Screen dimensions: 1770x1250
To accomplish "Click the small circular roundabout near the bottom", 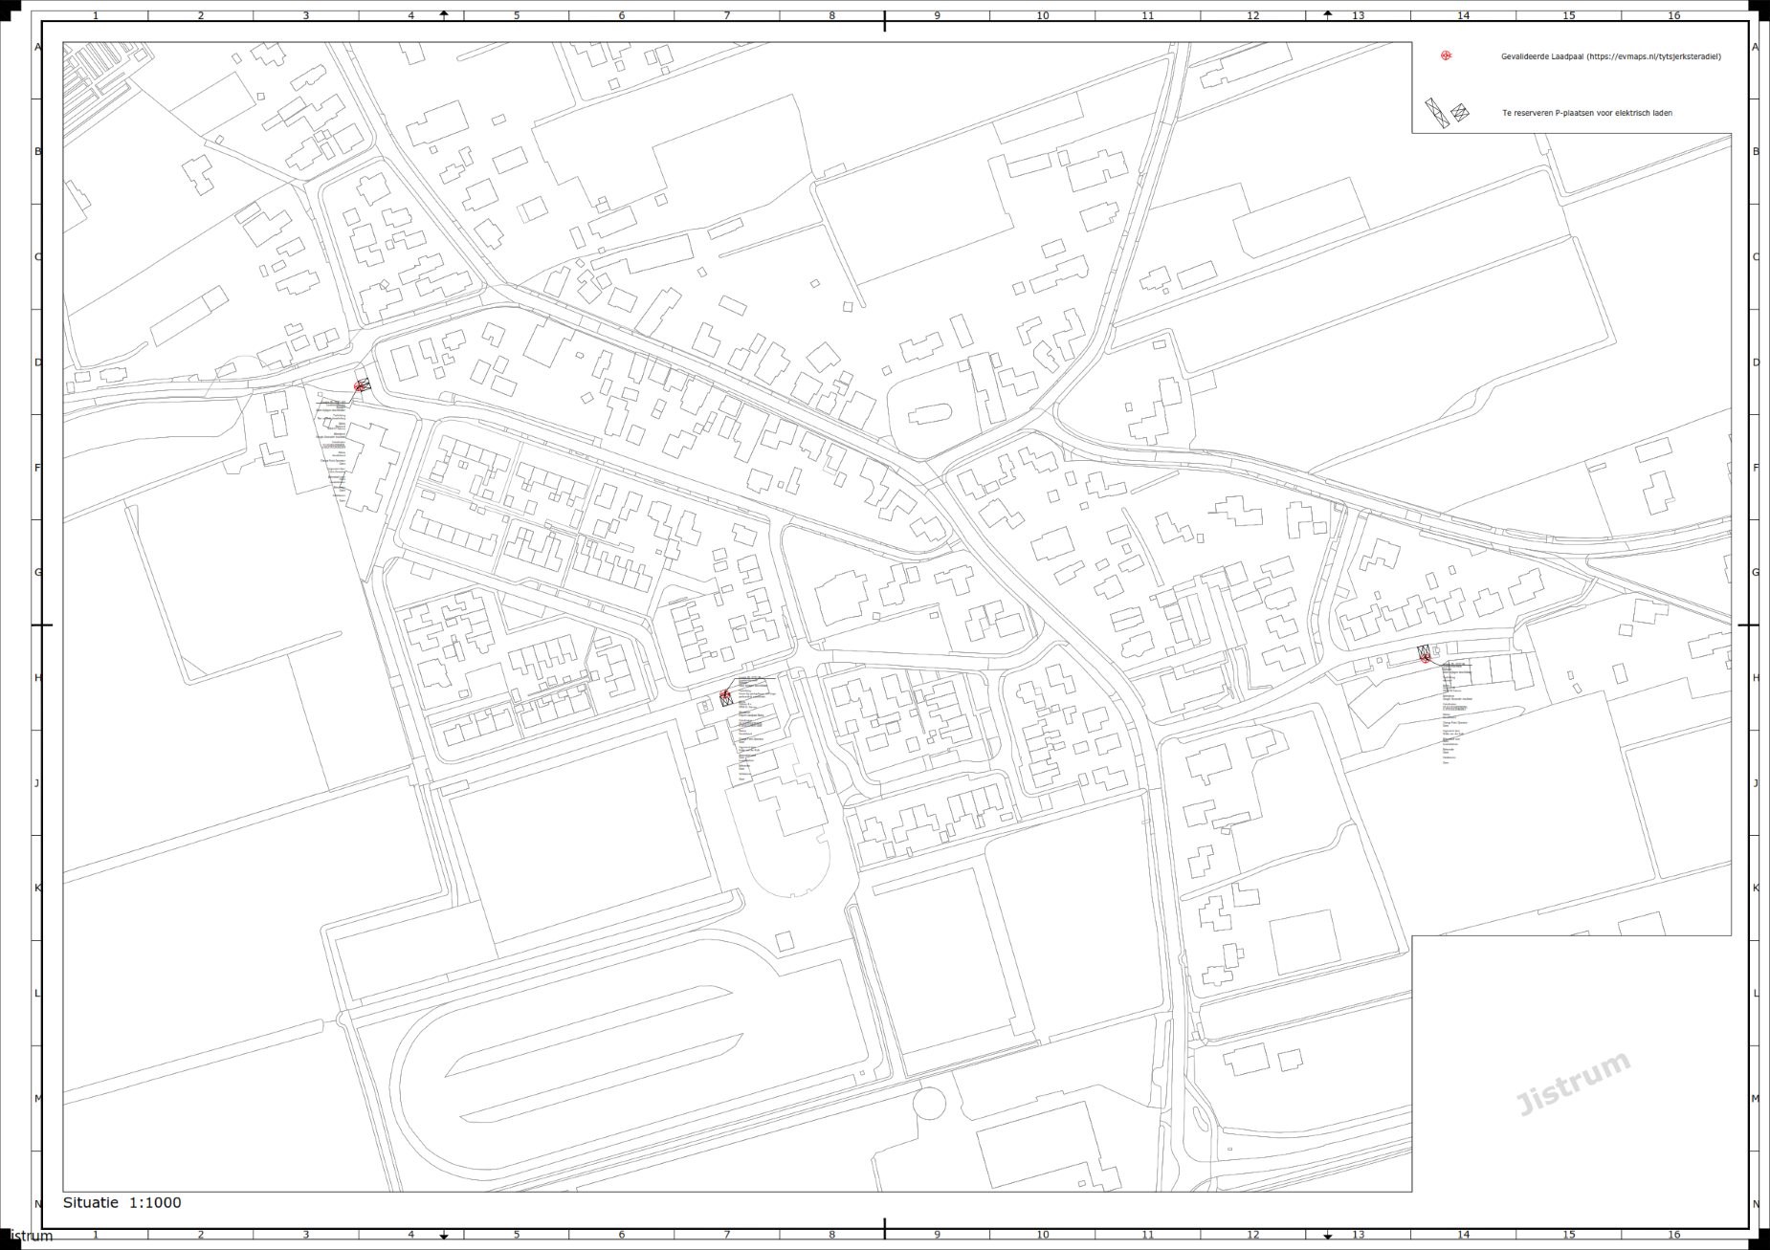I will click(929, 1104).
